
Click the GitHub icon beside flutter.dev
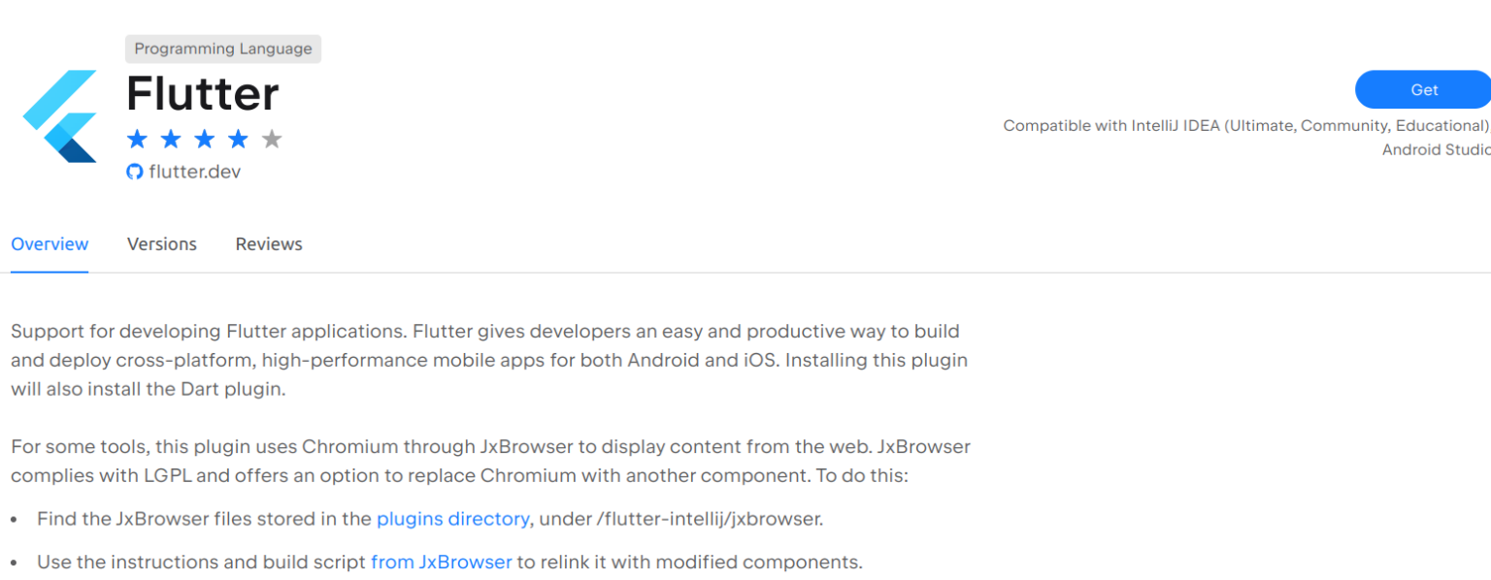pos(134,172)
